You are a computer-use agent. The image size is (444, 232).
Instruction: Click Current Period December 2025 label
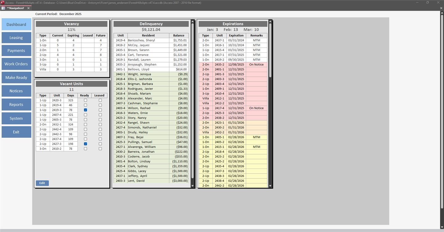tap(59, 14)
